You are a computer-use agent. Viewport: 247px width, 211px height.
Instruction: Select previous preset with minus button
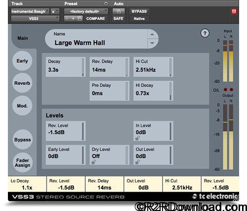click(x=67, y=18)
